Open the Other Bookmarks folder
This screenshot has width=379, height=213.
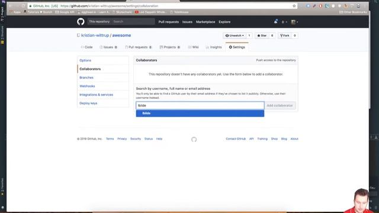pyautogui.click(x=353, y=12)
